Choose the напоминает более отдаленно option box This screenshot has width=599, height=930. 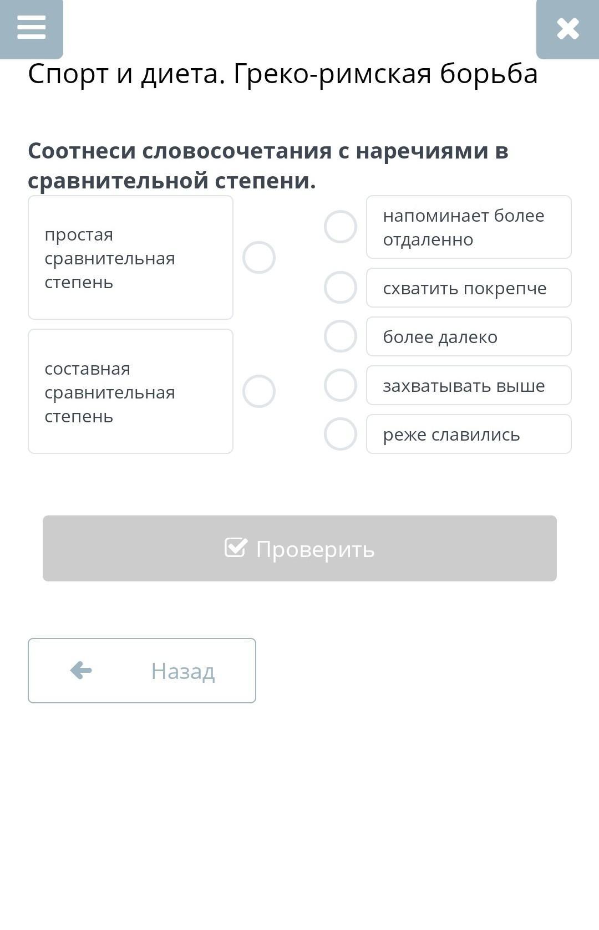tap(469, 227)
